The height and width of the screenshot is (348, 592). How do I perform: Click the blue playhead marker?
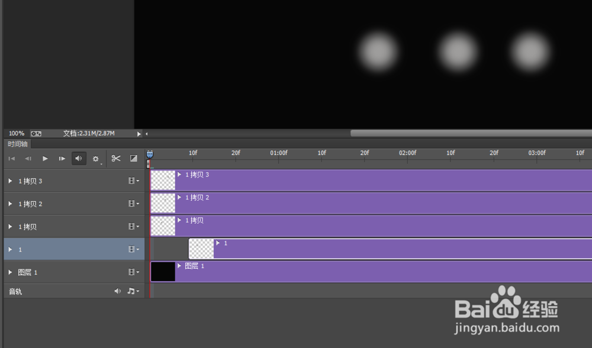[x=150, y=154]
